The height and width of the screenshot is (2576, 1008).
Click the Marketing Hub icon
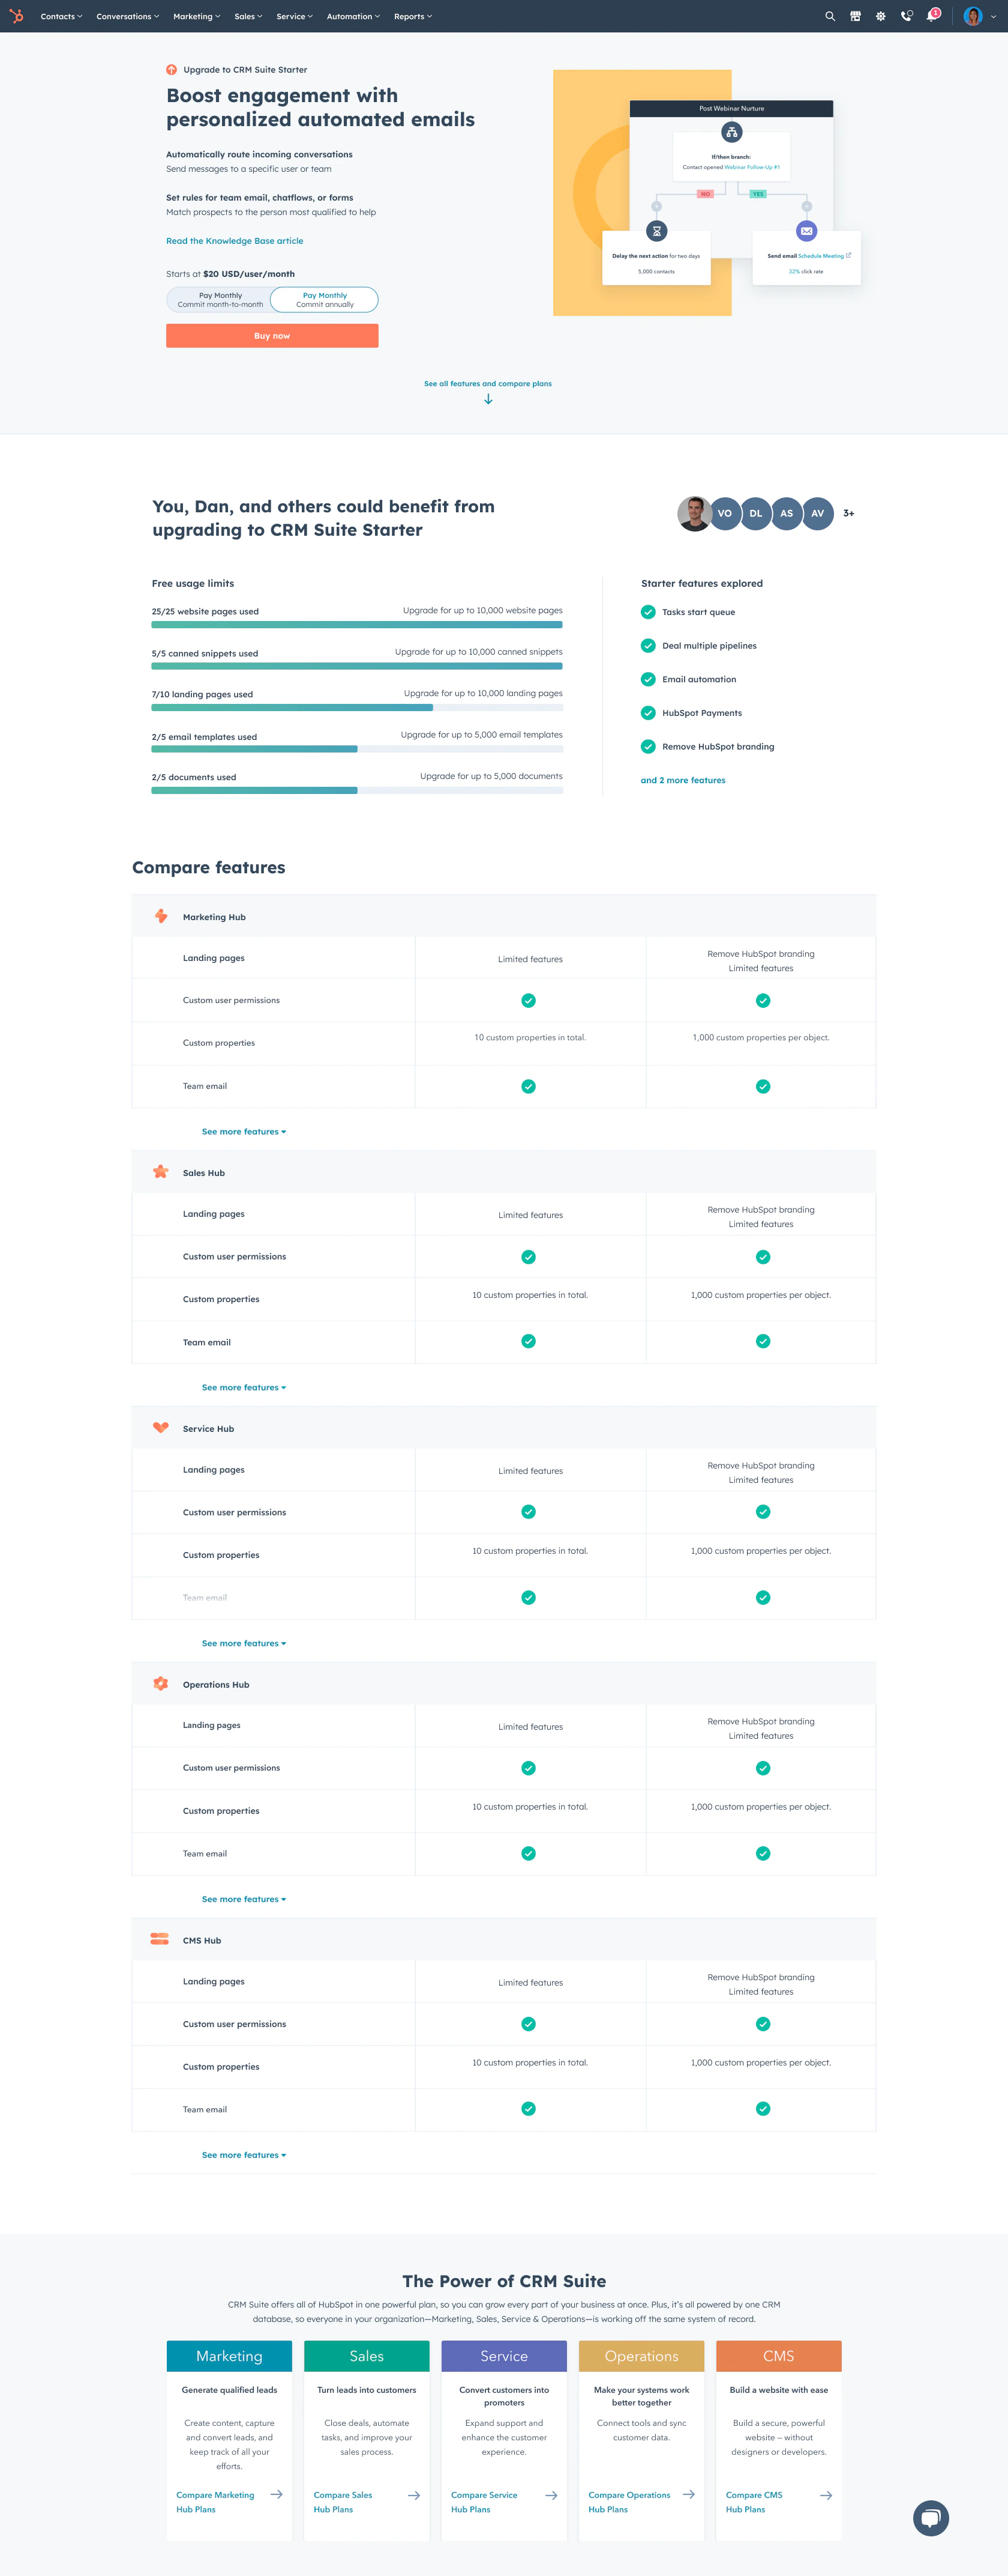161,916
